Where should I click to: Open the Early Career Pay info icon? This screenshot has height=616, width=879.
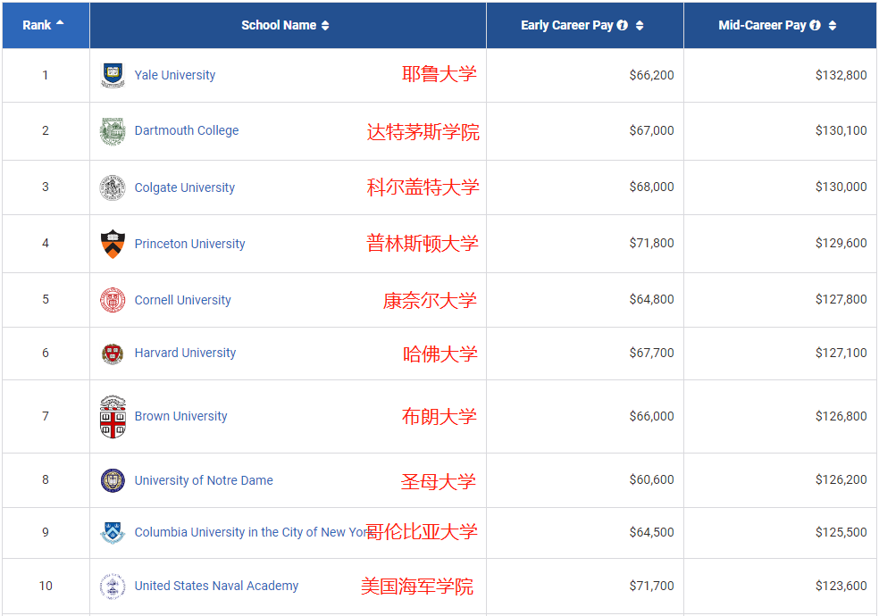click(x=623, y=26)
